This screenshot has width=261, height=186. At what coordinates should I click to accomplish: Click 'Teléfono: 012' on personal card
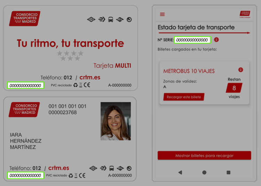(x=25, y=168)
